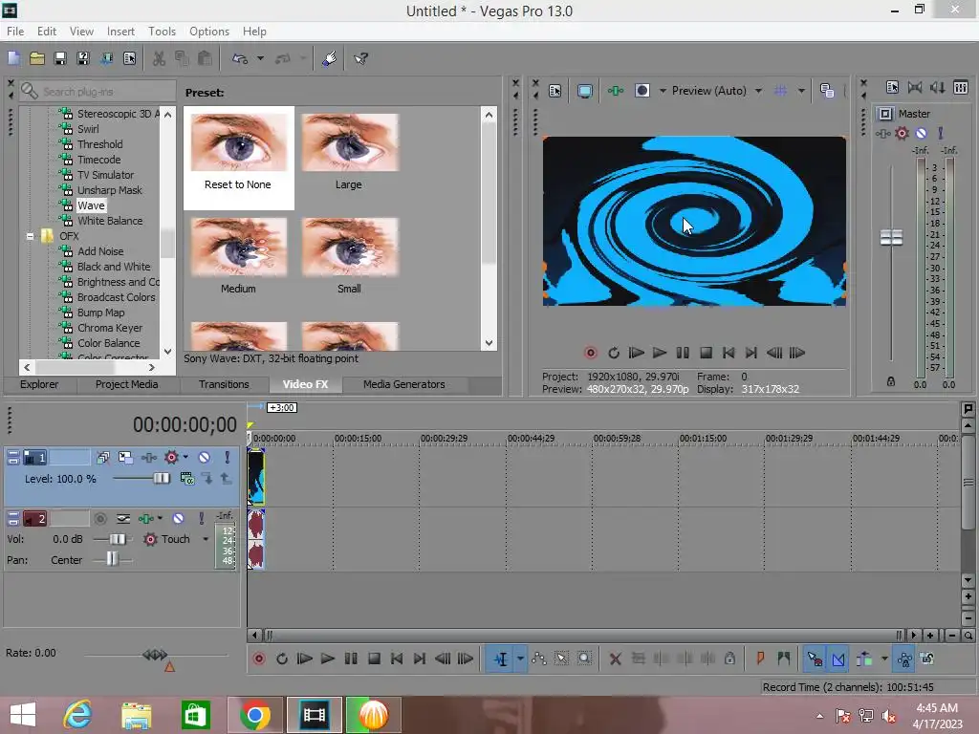Click Play From Start in timeline transport
Viewport: 979px width, 734px height.
(304, 658)
